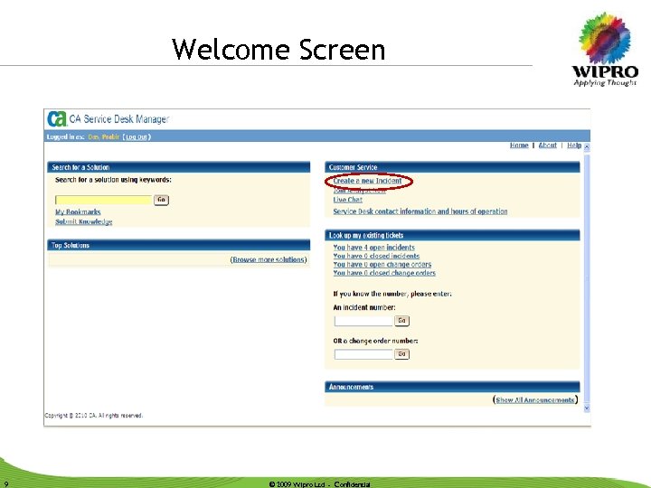The width and height of the screenshot is (651, 488).
Task: Focus the incident number field
Action: coord(363,321)
